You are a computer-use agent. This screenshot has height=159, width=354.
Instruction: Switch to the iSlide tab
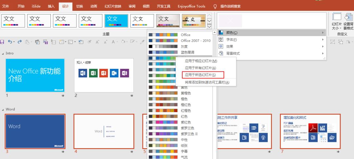[x=36, y=6]
